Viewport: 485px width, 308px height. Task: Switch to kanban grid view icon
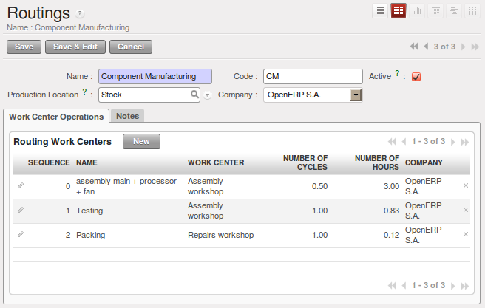tap(472, 11)
